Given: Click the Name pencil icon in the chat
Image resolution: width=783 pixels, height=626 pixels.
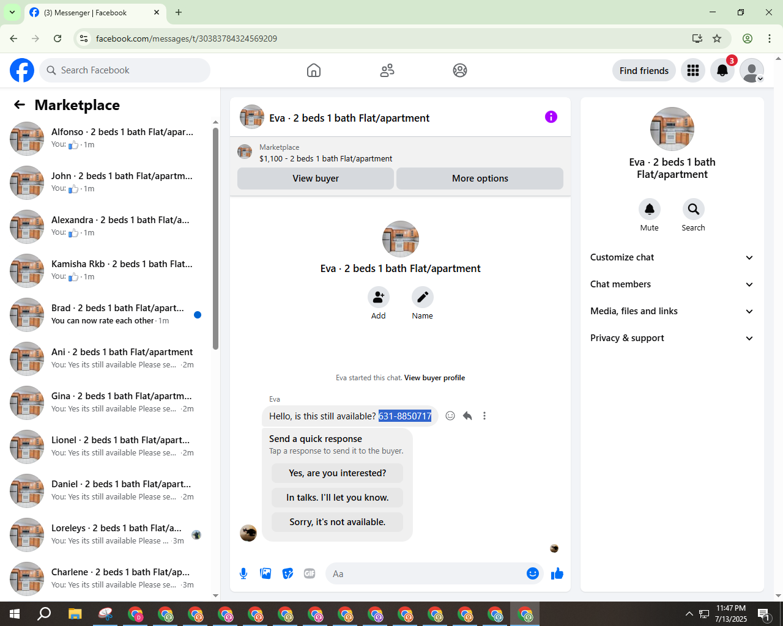Looking at the screenshot, I should (422, 297).
